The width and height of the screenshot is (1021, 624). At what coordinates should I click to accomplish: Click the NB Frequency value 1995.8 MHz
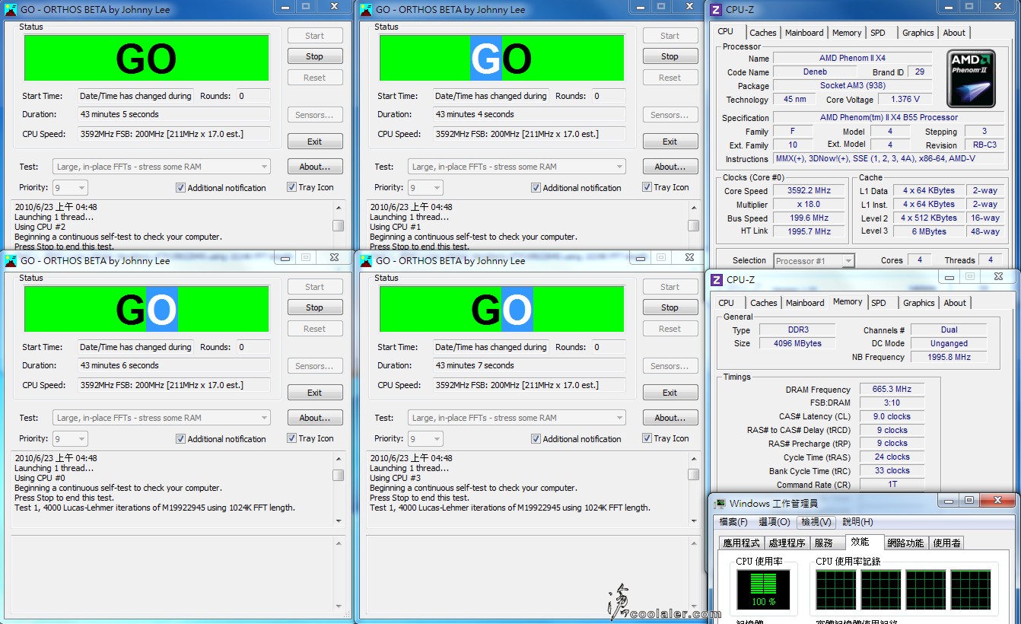(x=949, y=357)
